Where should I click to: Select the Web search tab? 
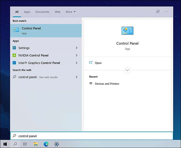[57, 12]
